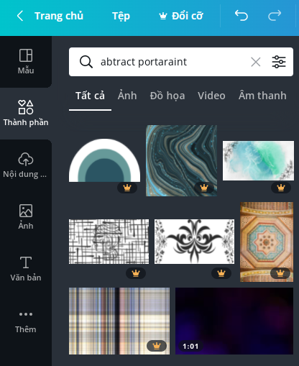299x366 pixels.
Task: Click the crown badge under tribal ornament
Action: (221, 273)
